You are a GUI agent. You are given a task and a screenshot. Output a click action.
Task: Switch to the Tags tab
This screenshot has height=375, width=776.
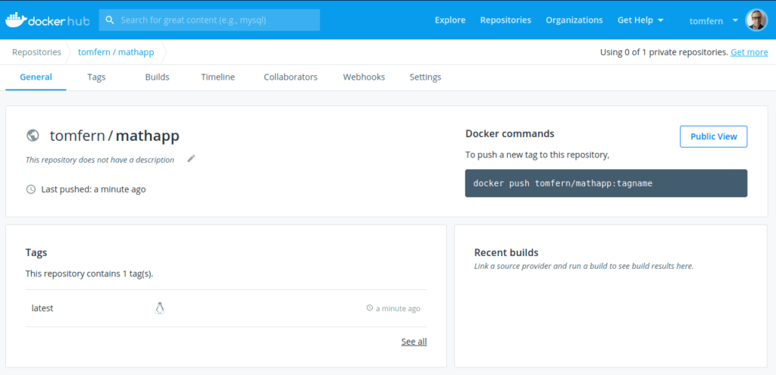pos(96,77)
